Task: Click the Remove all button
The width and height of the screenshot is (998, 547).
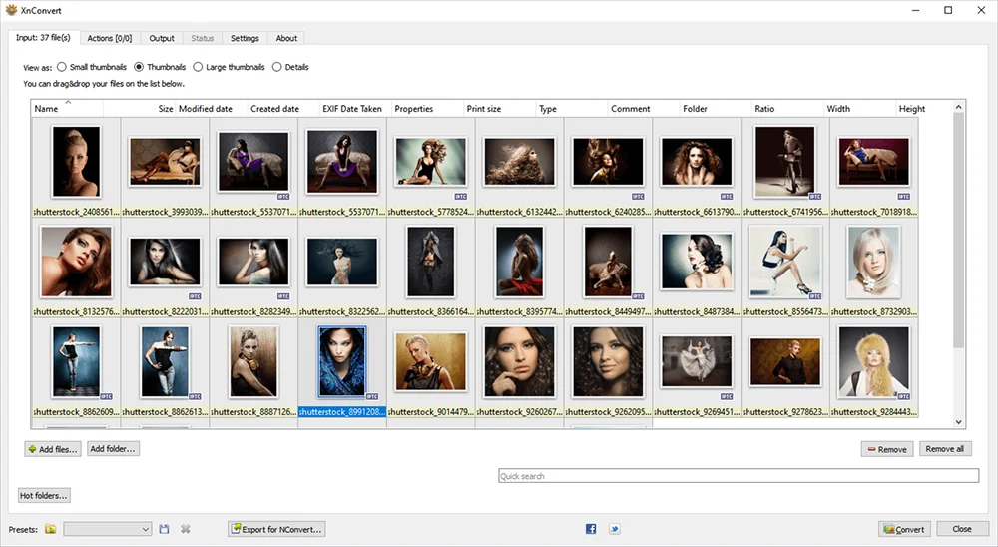Action: tap(944, 449)
